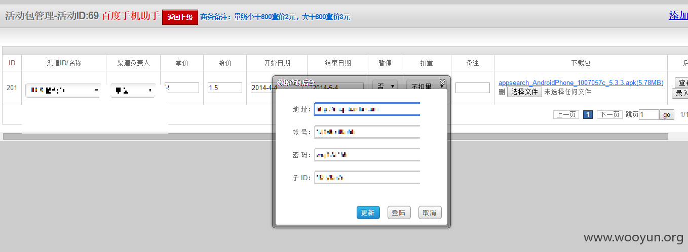Click the 登陆 button in the dialog
The image size is (688, 252).
pyautogui.click(x=399, y=213)
